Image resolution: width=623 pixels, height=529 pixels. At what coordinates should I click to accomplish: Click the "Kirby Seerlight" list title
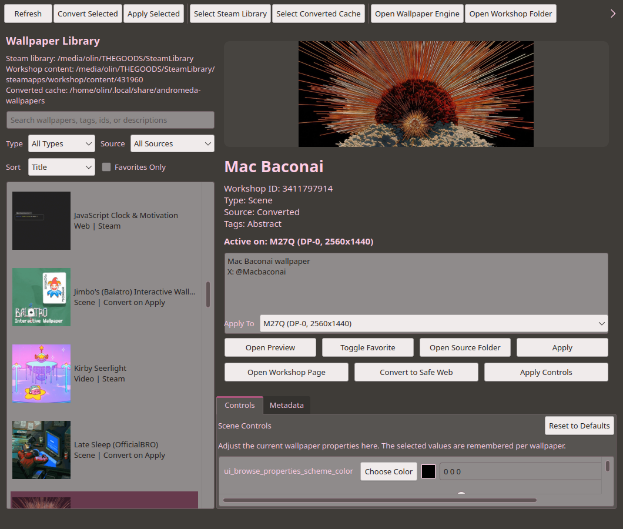pos(100,368)
